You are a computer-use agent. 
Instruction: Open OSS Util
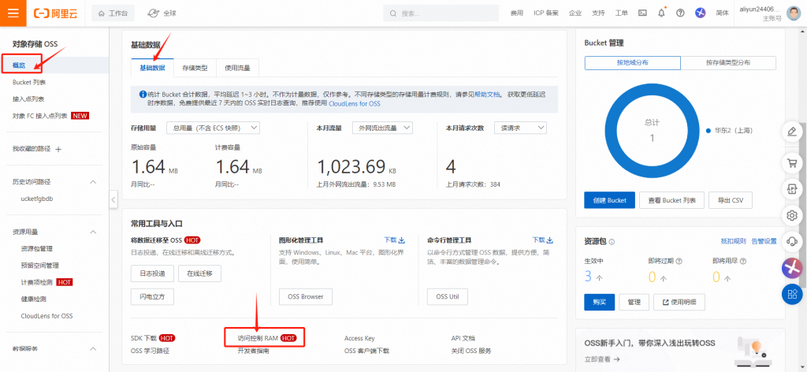click(448, 297)
